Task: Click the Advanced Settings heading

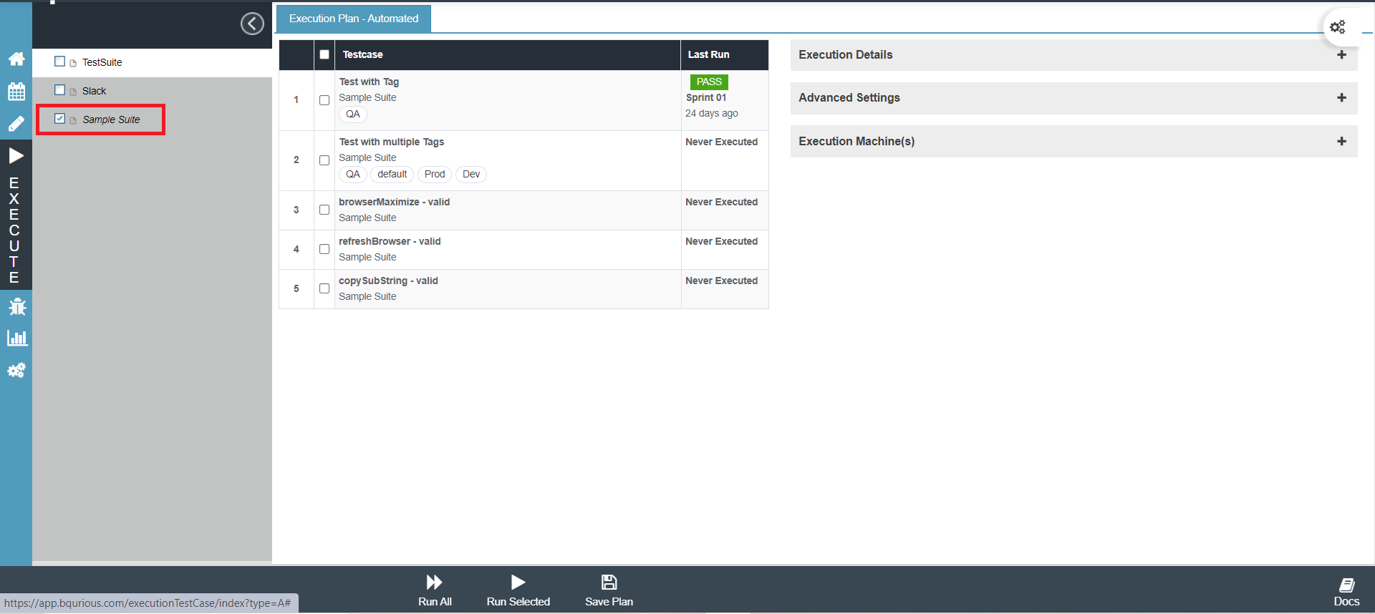Action: click(x=849, y=98)
